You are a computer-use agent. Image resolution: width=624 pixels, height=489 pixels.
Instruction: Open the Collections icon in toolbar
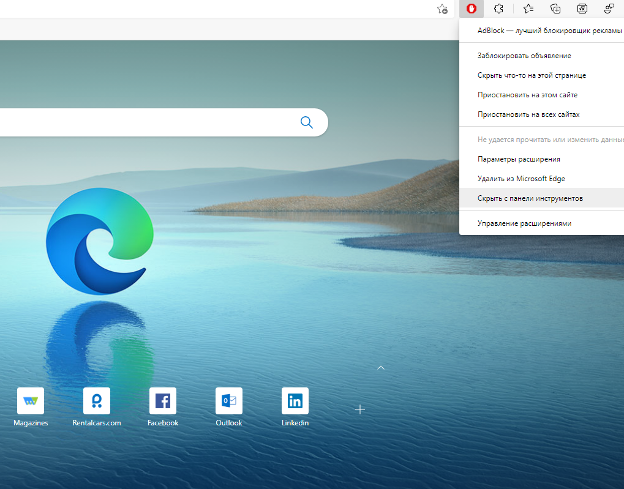click(555, 9)
